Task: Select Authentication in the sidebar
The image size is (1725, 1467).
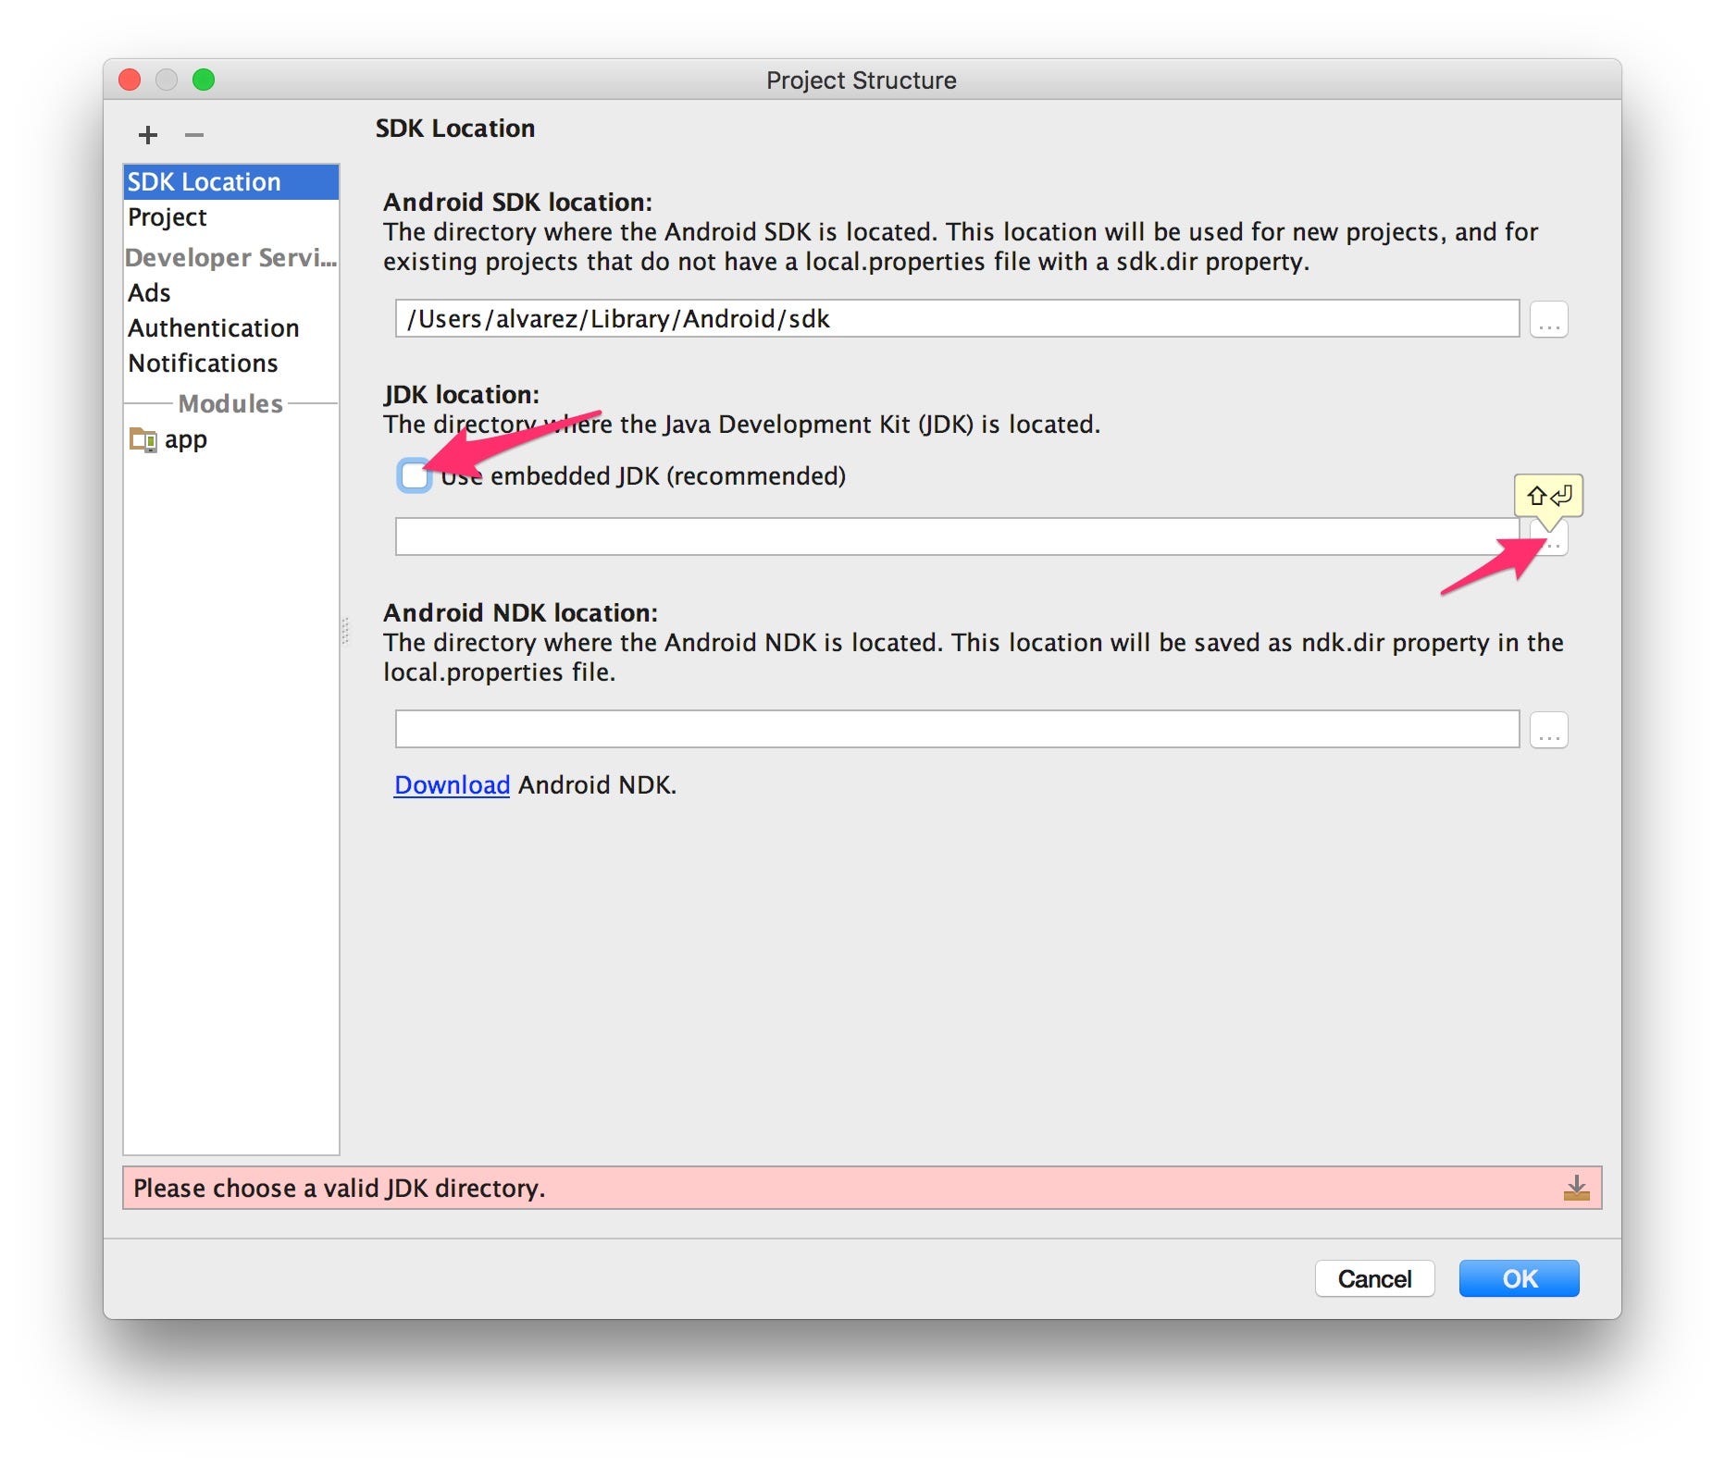Action: [214, 327]
